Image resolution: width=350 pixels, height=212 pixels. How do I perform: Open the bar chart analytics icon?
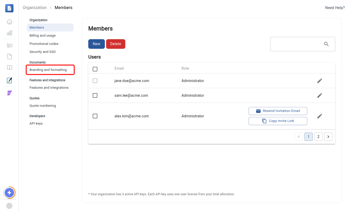pyautogui.click(x=9, y=33)
